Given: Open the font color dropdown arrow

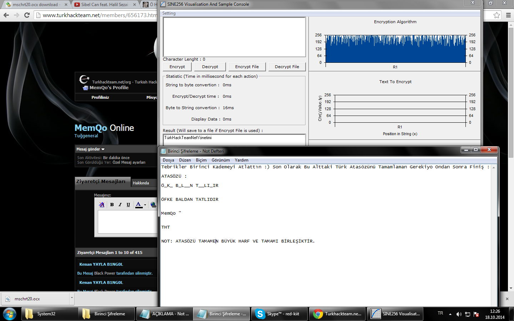Looking at the screenshot, I should [x=145, y=205].
